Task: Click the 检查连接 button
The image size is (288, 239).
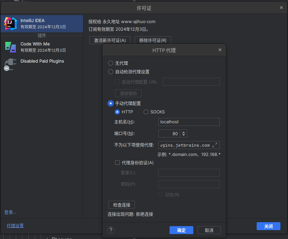Action: coord(122,205)
